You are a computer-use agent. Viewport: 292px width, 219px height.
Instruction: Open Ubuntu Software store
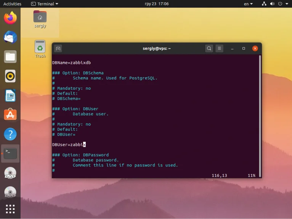(x=10, y=115)
